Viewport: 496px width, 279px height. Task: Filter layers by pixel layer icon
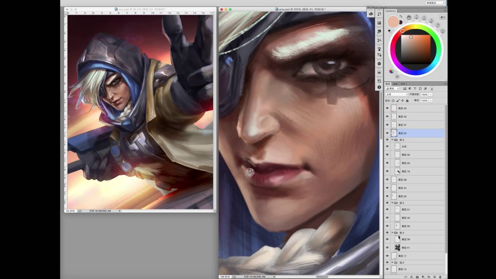pos(404,88)
